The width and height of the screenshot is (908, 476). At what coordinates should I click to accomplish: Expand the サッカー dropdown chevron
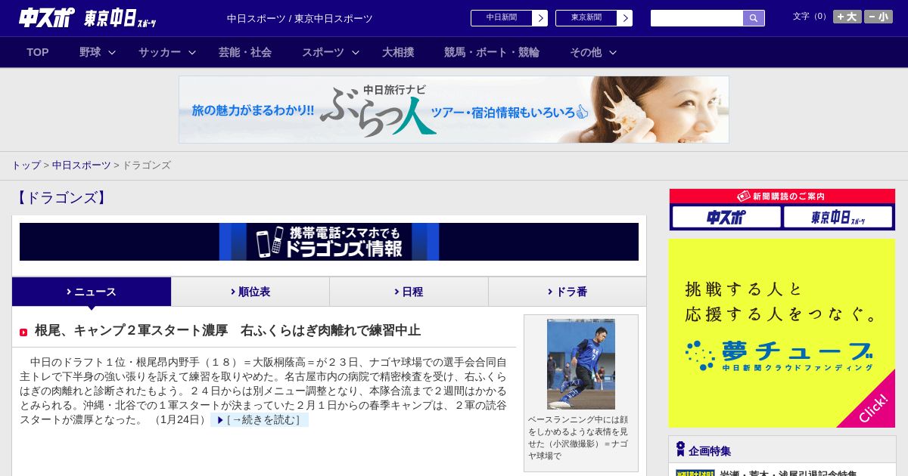pyautogui.click(x=192, y=52)
